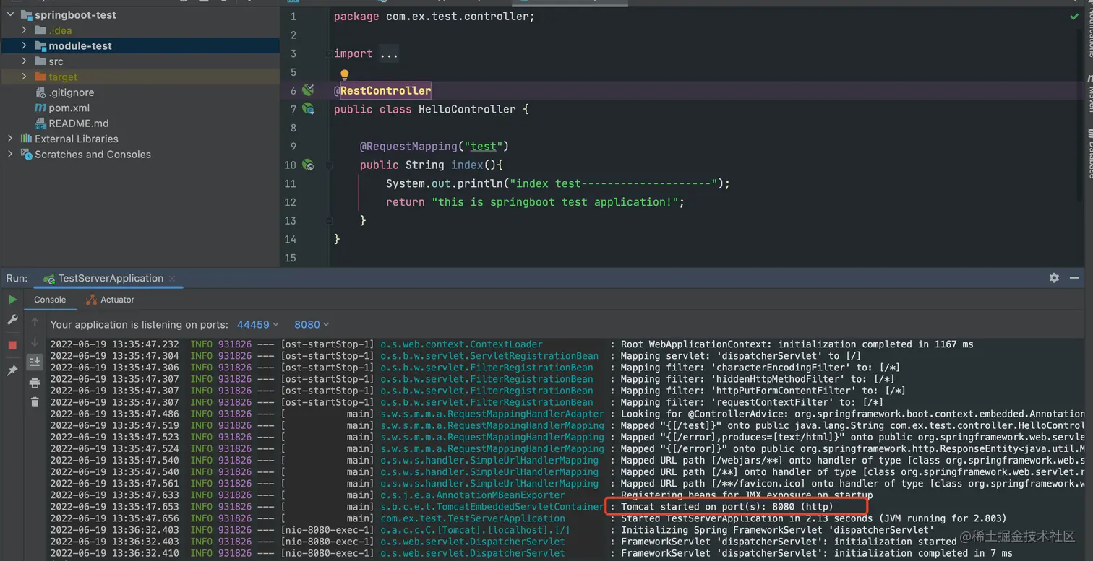Stop the running application with the red square

point(12,345)
